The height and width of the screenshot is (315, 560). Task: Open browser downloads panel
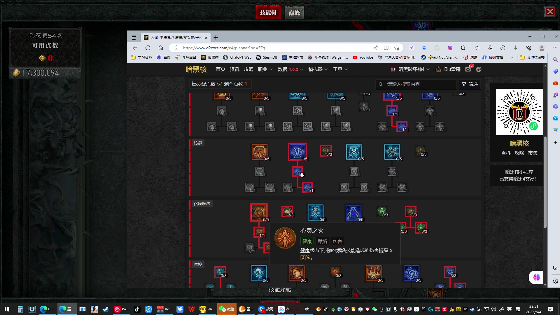pos(516,48)
